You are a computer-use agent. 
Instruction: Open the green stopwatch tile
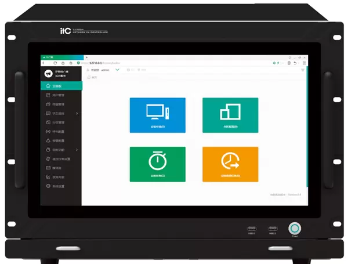(x=157, y=164)
